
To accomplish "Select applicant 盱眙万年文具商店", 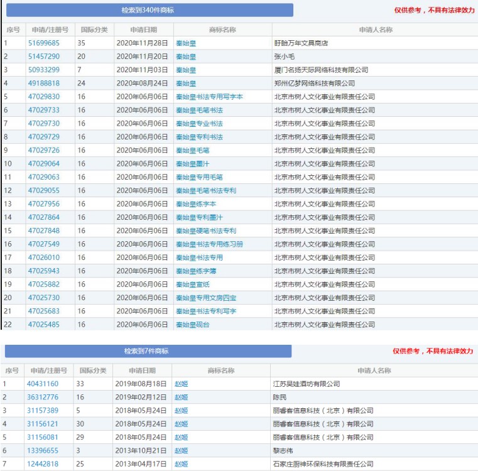I will (x=301, y=43).
